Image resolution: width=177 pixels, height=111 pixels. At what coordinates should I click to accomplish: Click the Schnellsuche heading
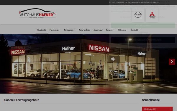[x=151, y=100]
